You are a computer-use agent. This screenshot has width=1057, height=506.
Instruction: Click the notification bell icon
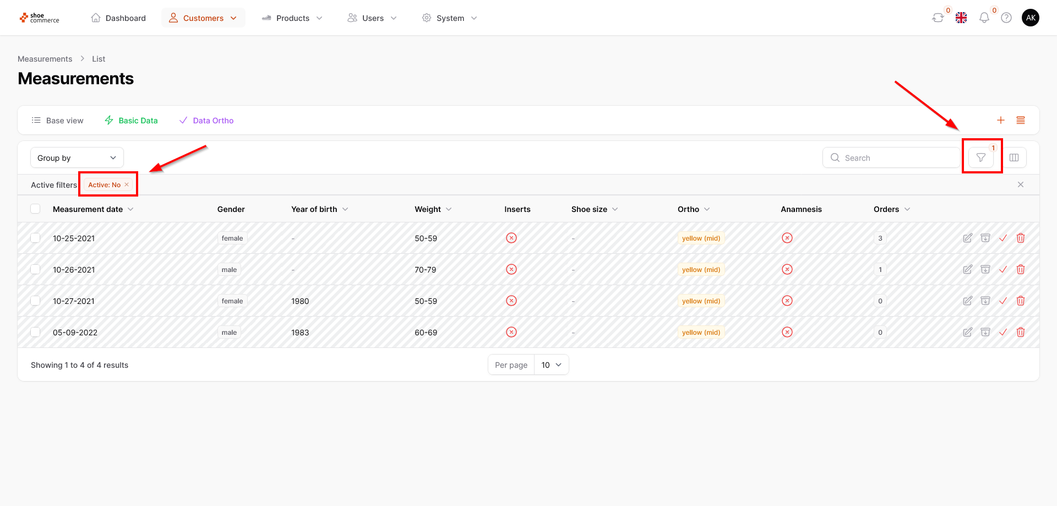tap(984, 18)
